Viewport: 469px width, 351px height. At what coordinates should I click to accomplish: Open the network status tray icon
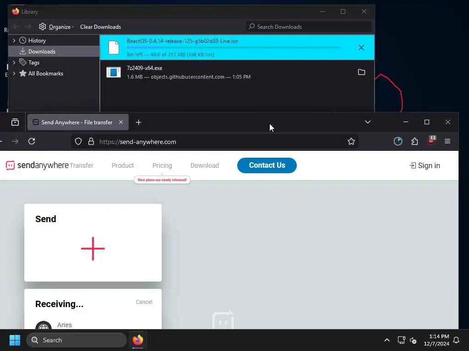point(401,340)
